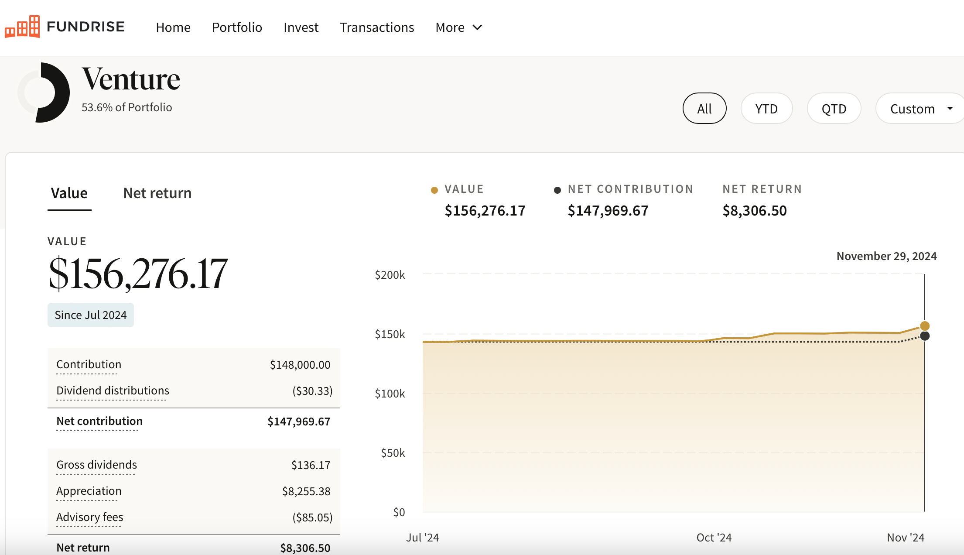This screenshot has height=555, width=964.
Task: Switch to the Net return tab
Action: pyautogui.click(x=157, y=193)
